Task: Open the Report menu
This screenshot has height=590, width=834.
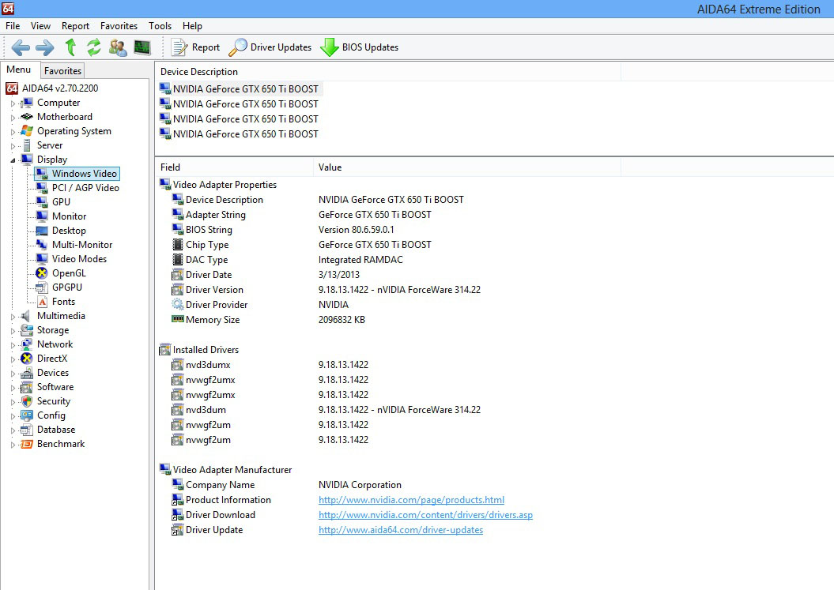Action: [75, 25]
